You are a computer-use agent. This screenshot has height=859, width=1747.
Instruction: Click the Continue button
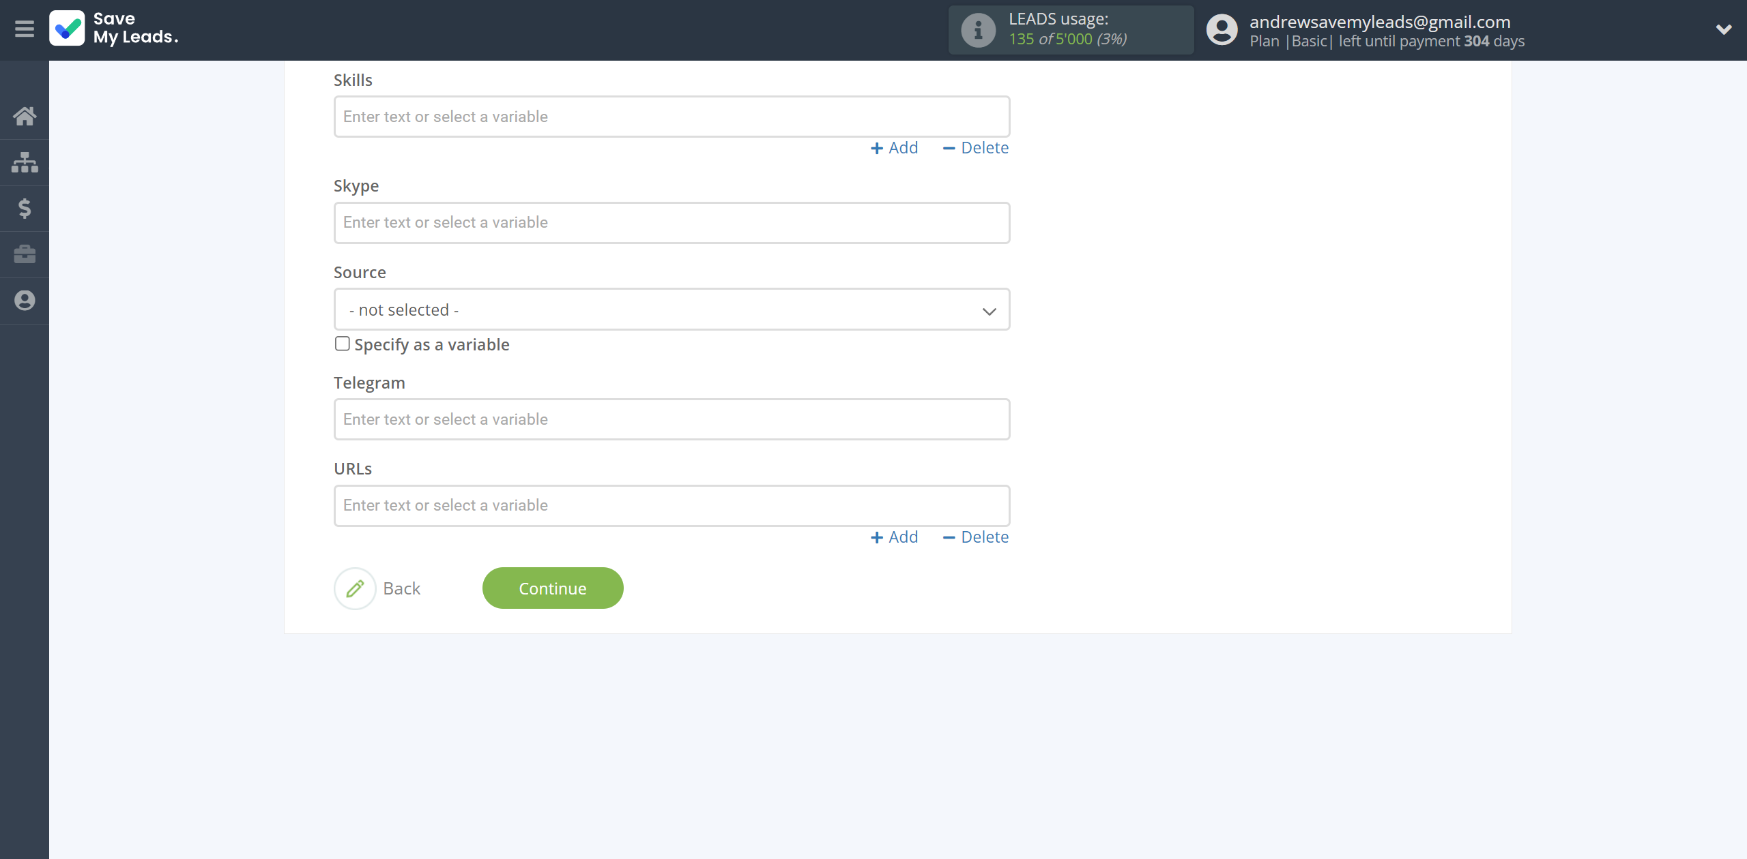[553, 588]
